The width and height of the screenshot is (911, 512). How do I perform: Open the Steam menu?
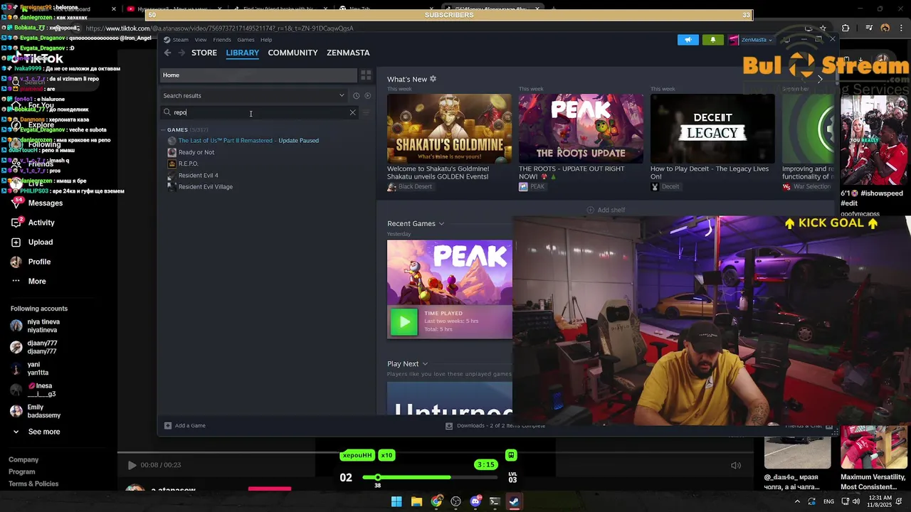pyautogui.click(x=180, y=40)
